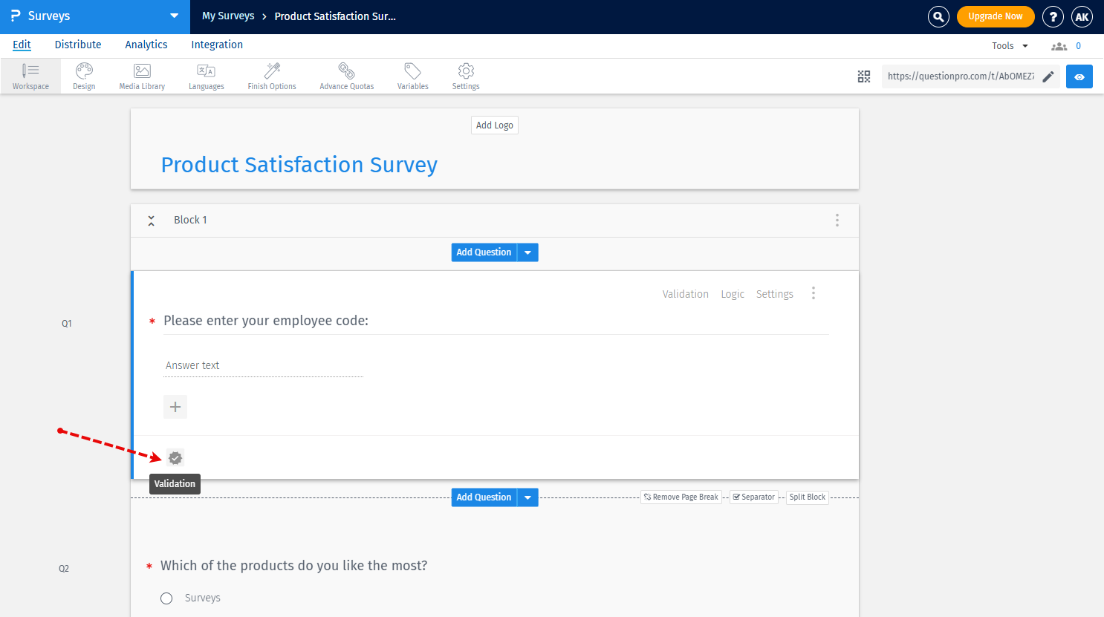
Task: Open Finish Options from the toolbar
Action: pyautogui.click(x=271, y=76)
